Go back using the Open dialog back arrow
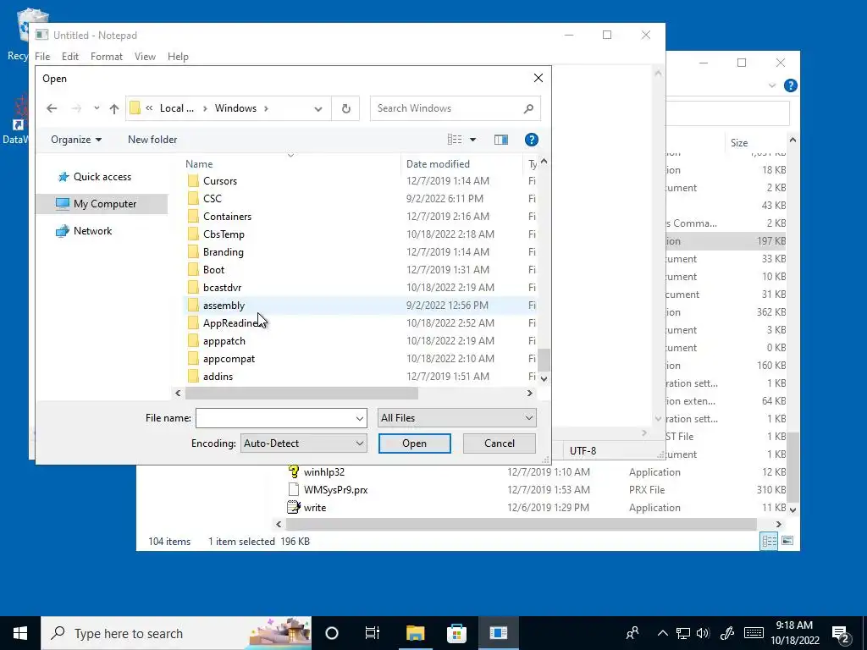Image resolution: width=867 pixels, height=650 pixels. (x=52, y=108)
